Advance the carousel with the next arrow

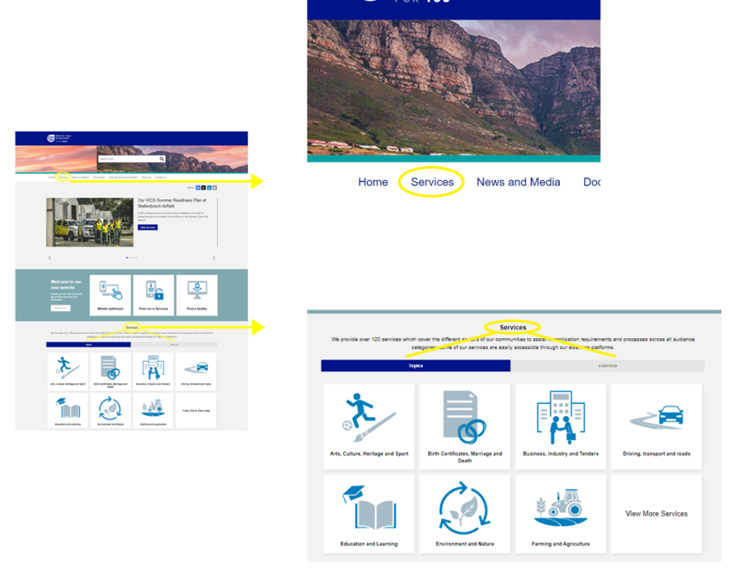tap(214, 257)
